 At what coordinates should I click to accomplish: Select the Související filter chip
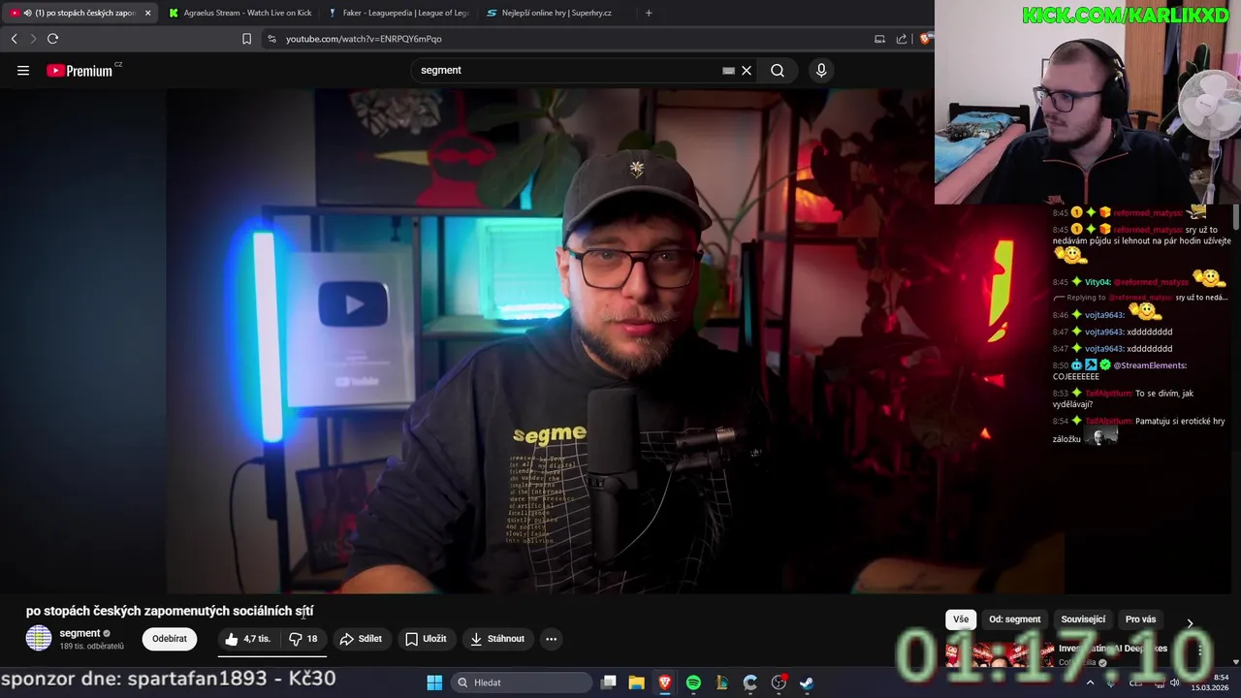tap(1083, 619)
